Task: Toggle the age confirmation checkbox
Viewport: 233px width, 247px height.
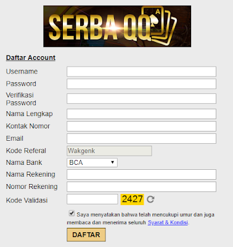Action: pyautogui.click(x=72, y=213)
